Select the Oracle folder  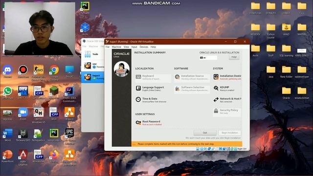click(x=286, y=93)
